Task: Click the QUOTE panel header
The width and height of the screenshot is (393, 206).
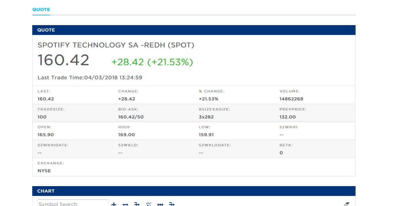Action: click(x=194, y=30)
